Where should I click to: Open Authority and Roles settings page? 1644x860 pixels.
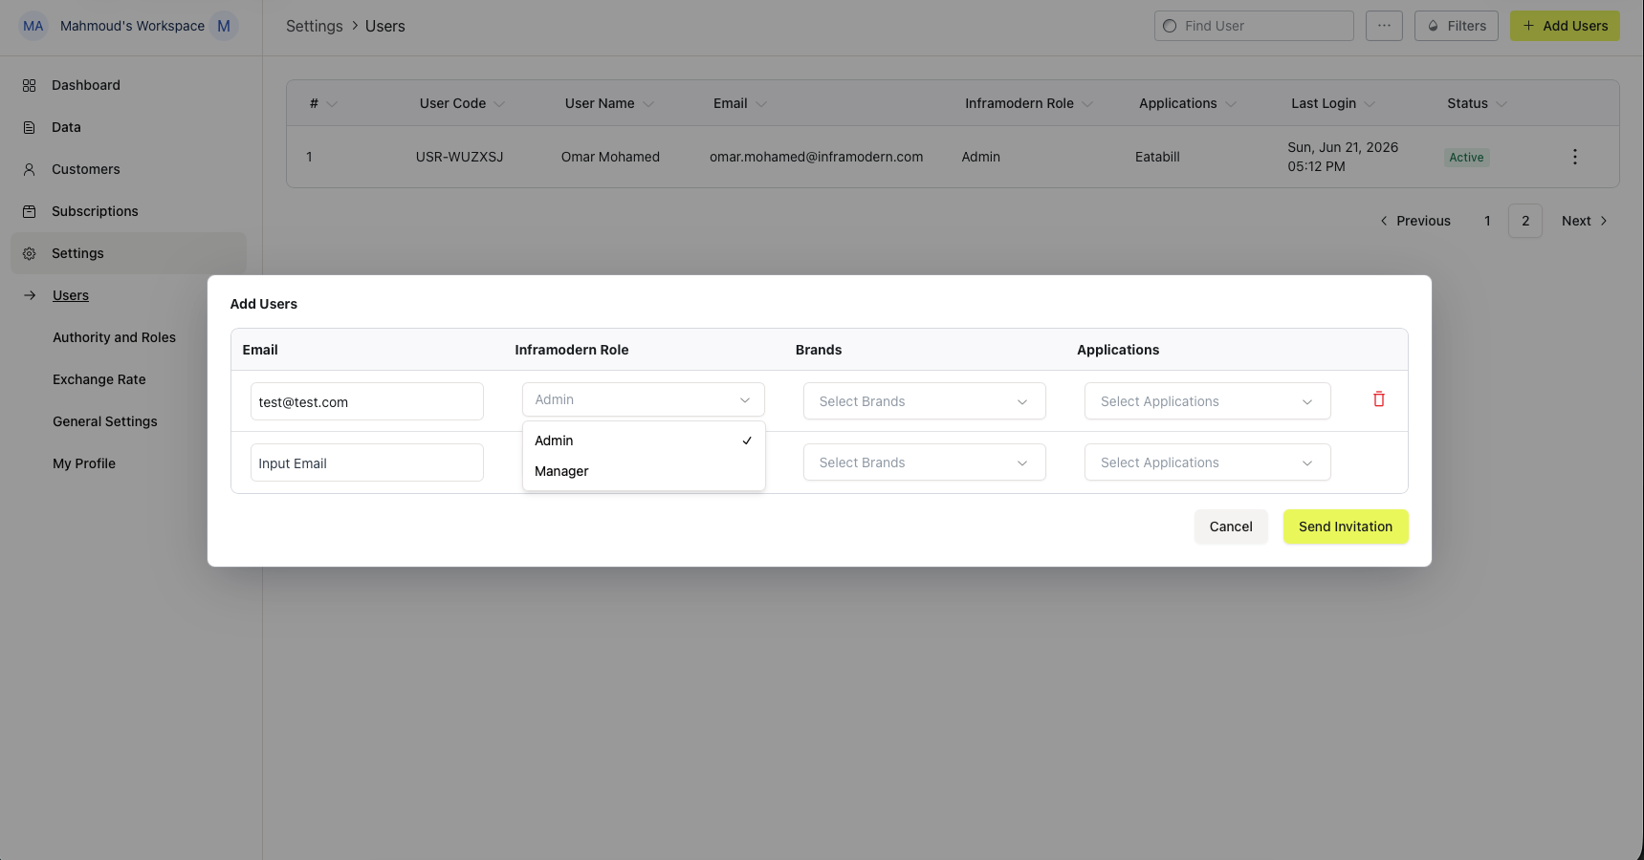114,337
